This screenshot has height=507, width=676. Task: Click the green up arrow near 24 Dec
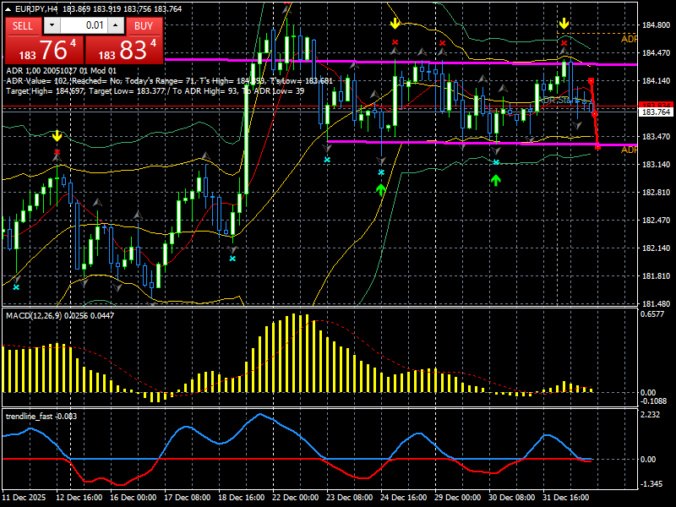381,189
